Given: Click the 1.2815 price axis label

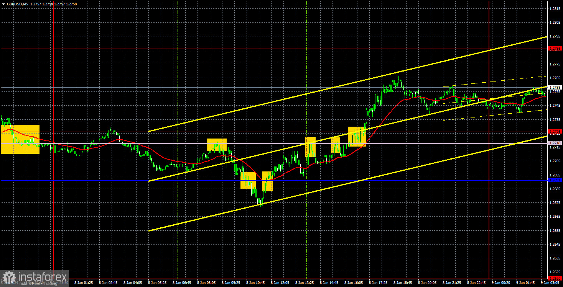Looking at the screenshot, I should click(x=555, y=8).
